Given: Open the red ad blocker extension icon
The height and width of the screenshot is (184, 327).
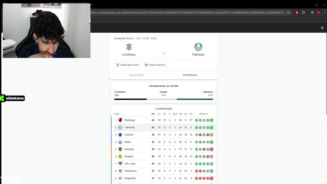Looking at the screenshot, I should (x=297, y=13).
